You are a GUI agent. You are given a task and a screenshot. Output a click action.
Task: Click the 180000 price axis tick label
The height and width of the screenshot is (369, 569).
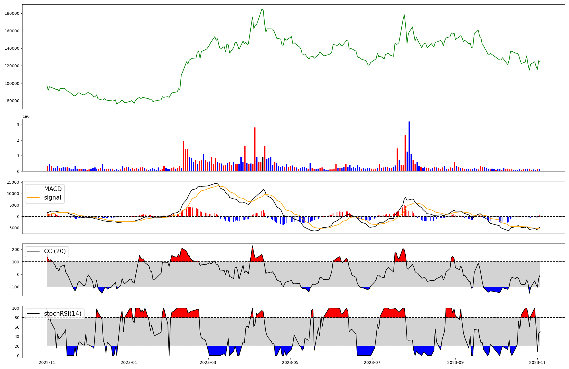click(x=12, y=13)
